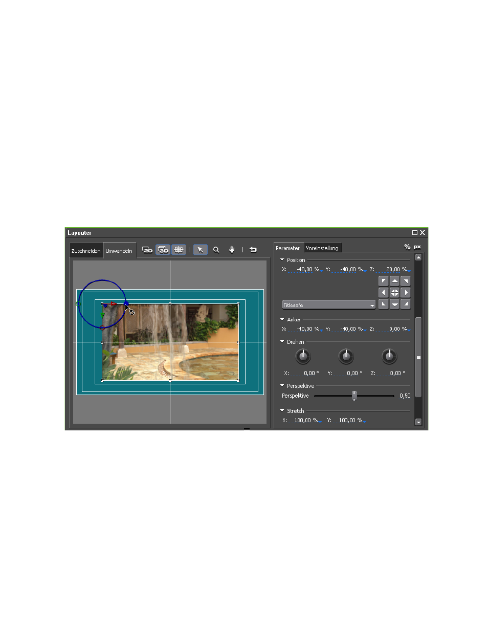Image resolution: width=488 pixels, height=632 pixels.
Task: Click Stretch X value 100,00
Action: click(303, 420)
